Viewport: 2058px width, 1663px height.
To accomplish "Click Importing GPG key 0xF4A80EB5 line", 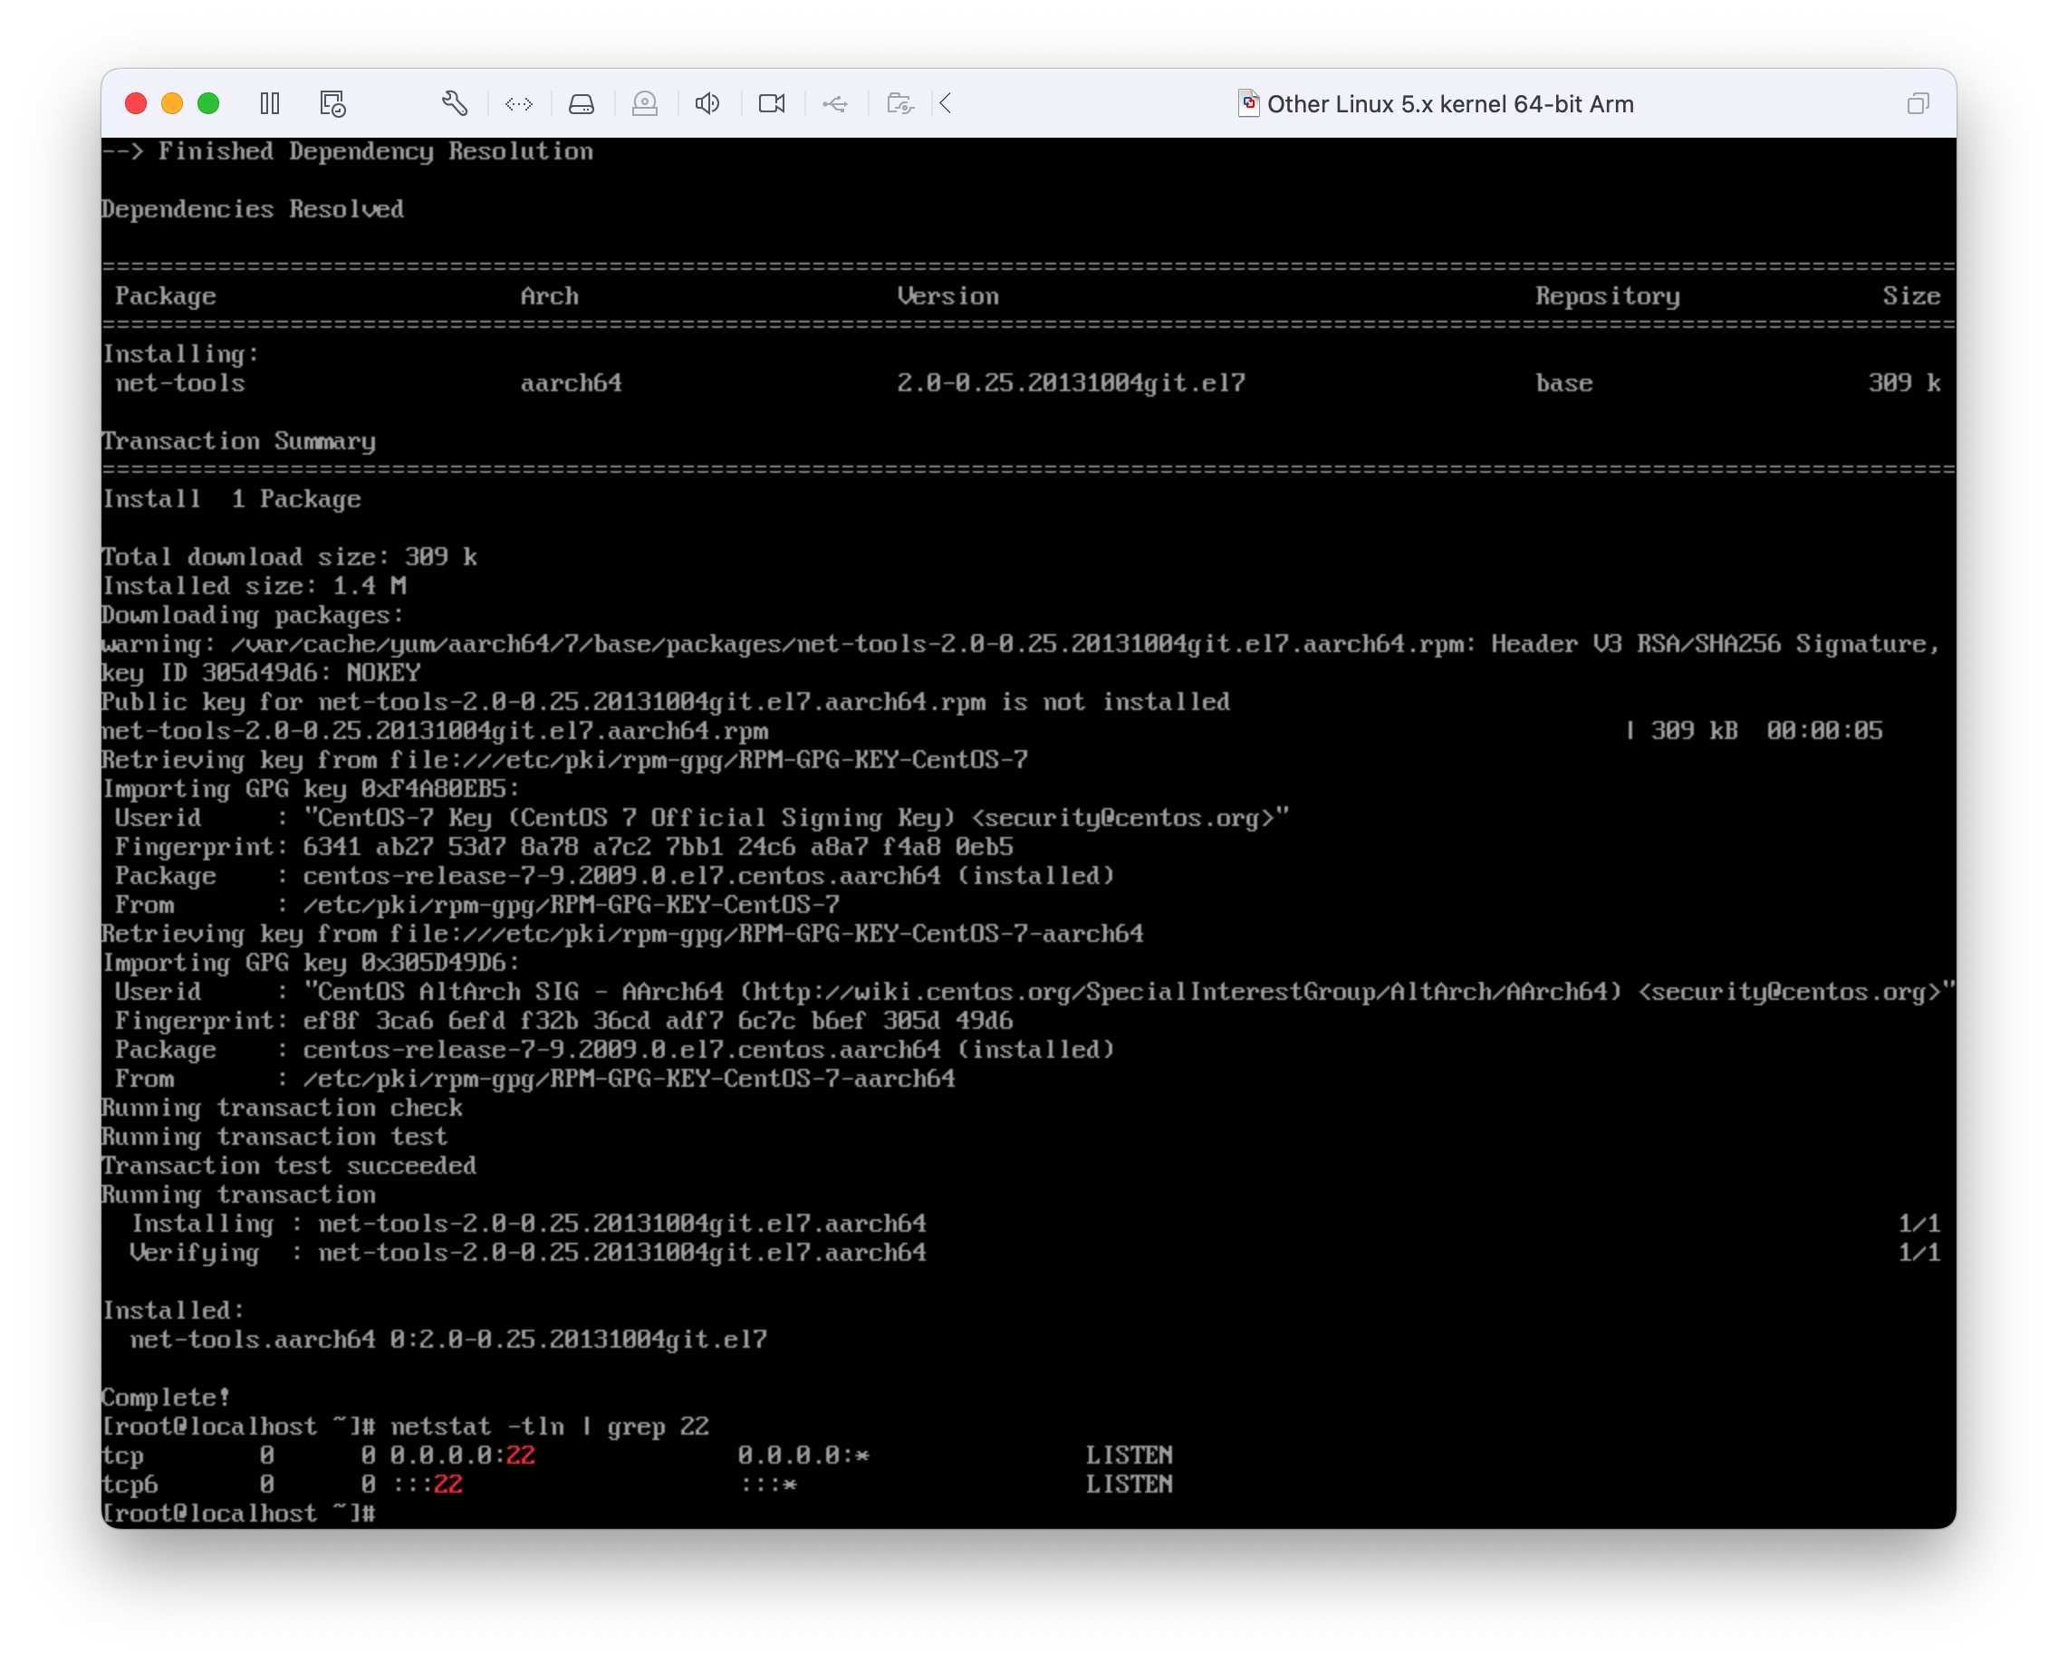I will 312,788.
